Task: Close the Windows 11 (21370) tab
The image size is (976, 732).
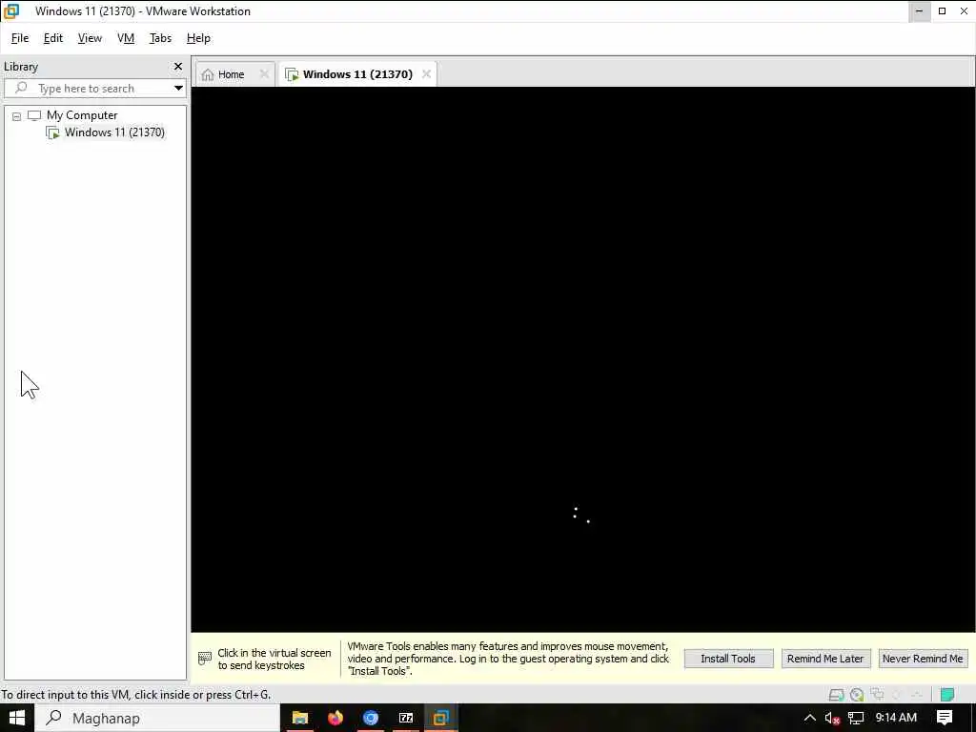Action: [426, 74]
